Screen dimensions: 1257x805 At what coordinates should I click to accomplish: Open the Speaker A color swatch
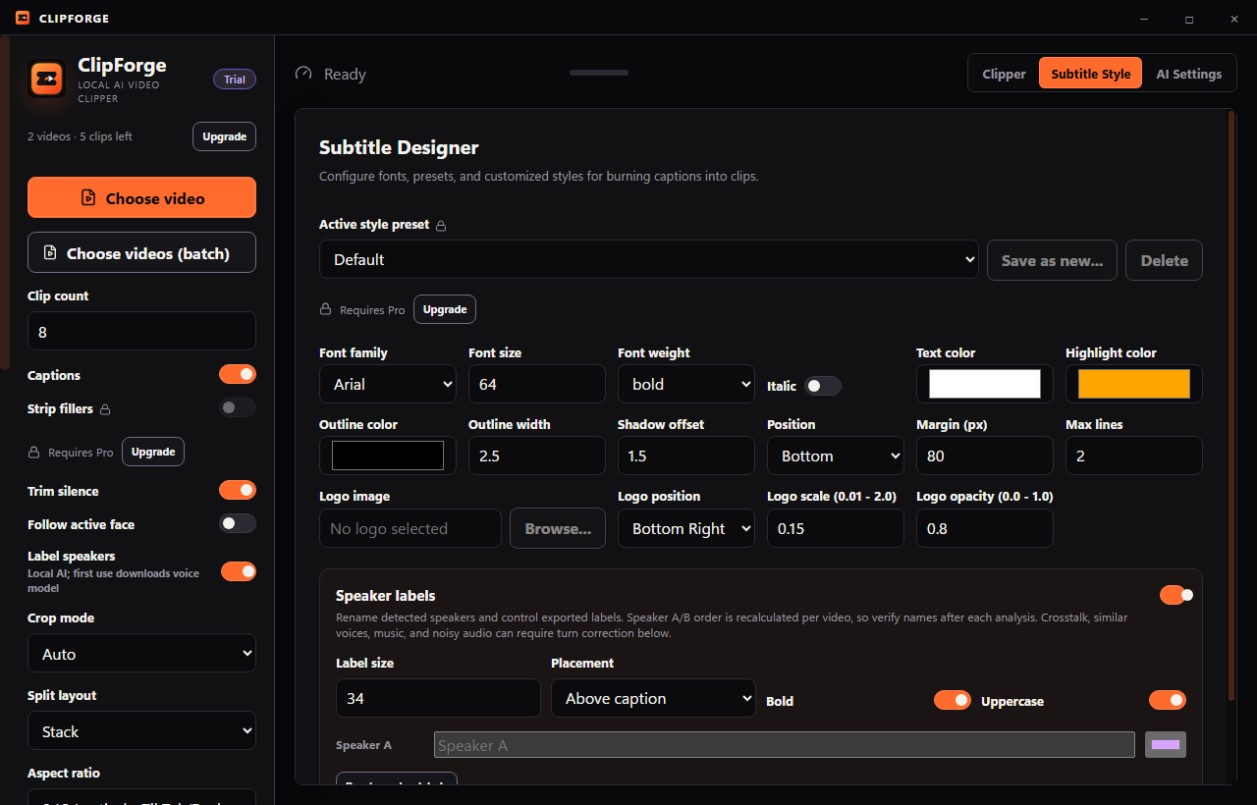pos(1166,745)
